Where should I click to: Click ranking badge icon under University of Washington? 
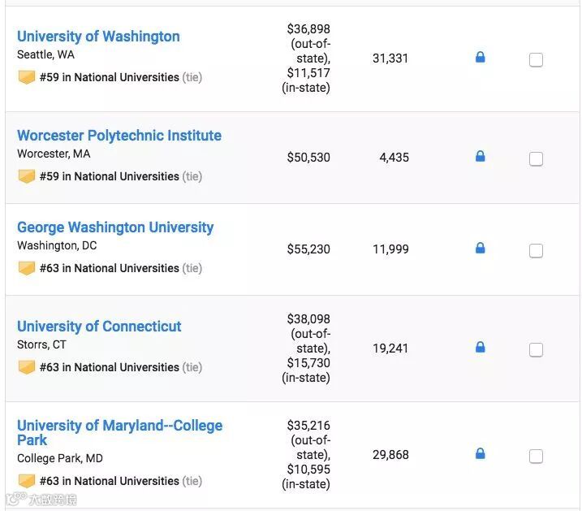coord(27,77)
